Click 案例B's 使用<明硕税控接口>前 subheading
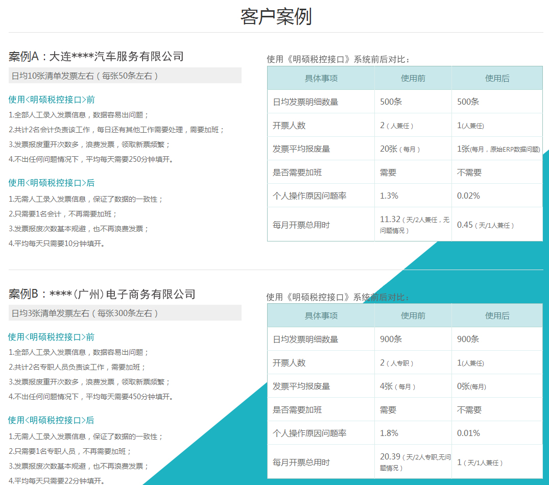 pyautogui.click(x=52, y=337)
